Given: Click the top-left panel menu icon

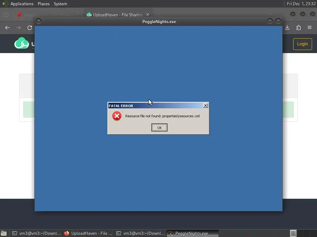Looking at the screenshot, I should coord(5,4).
